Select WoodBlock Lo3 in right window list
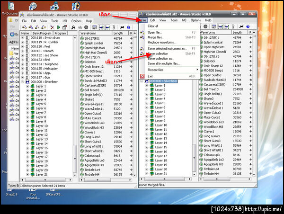284x214 pixels. click(225, 122)
